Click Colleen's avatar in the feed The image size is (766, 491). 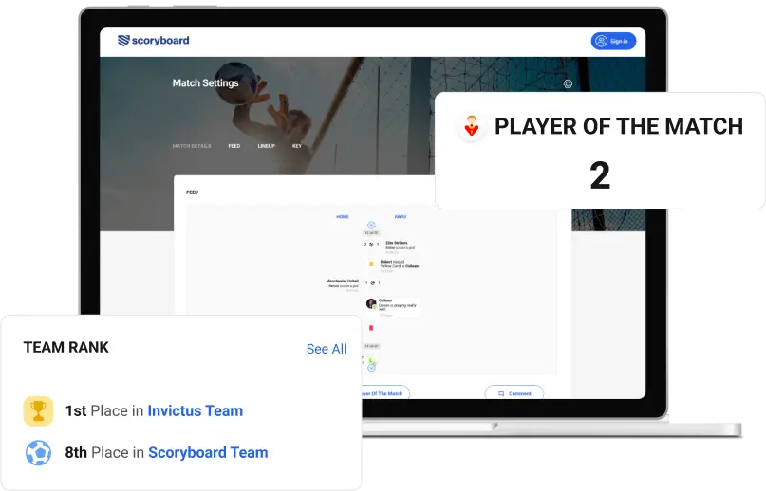pyautogui.click(x=371, y=303)
